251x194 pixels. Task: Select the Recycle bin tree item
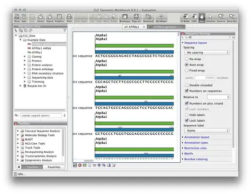[37, 86]
